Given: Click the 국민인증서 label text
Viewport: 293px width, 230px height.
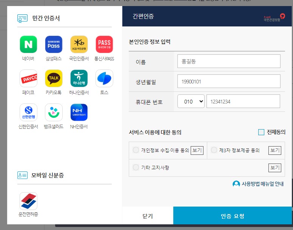Looking at the screenshot, I should click(79, 59).
